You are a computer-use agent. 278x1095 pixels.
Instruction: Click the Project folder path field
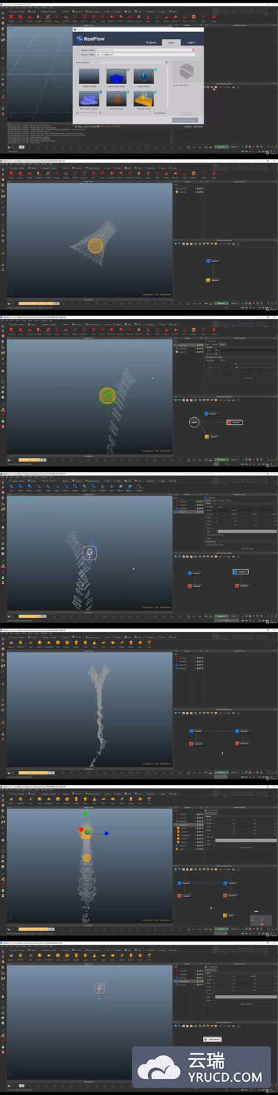pyautogui.click(x=145, y=54)
